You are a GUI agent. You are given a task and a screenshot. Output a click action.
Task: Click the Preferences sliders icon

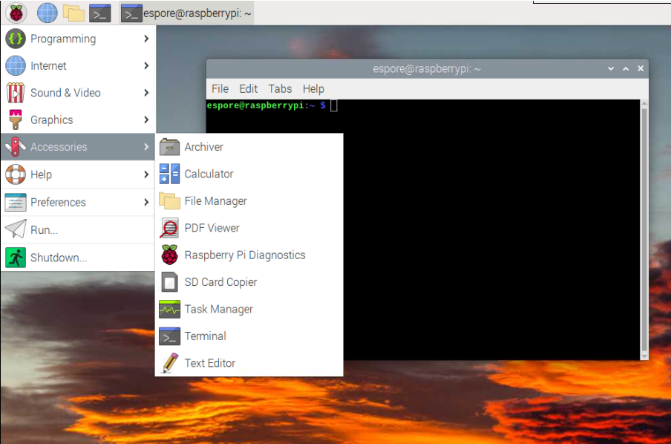pos(16,202)
